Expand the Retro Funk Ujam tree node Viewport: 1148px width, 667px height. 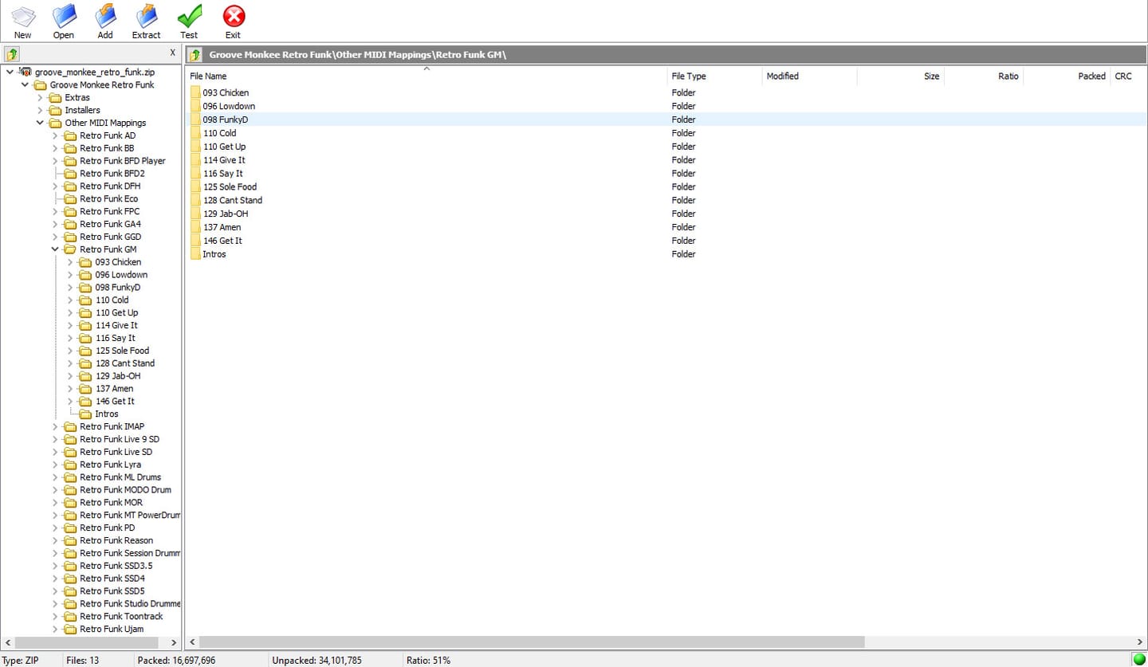55,629
